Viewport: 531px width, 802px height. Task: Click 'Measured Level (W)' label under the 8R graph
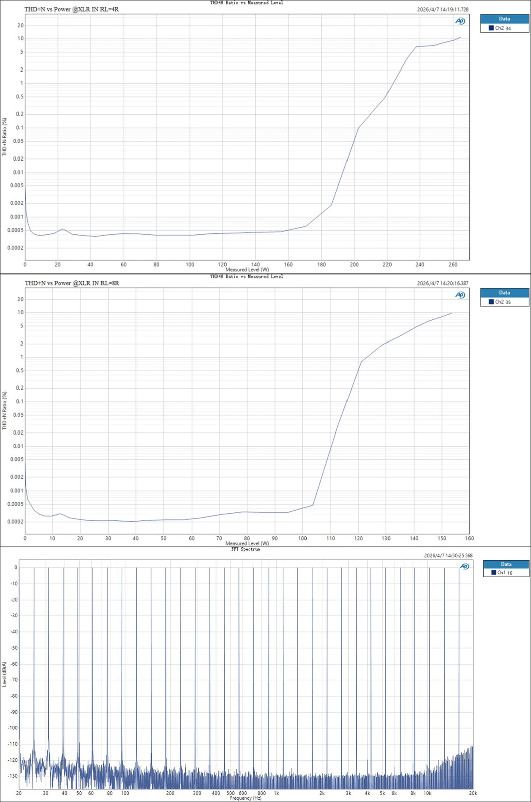[247, 543]
